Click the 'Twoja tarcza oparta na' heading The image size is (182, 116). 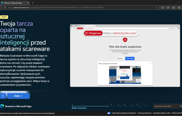[x=25, y=36]
